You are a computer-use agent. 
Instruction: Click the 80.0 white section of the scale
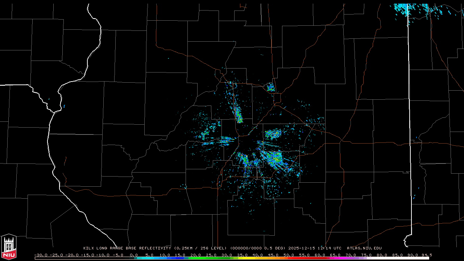pyautogui.click(x=381, y=258)
